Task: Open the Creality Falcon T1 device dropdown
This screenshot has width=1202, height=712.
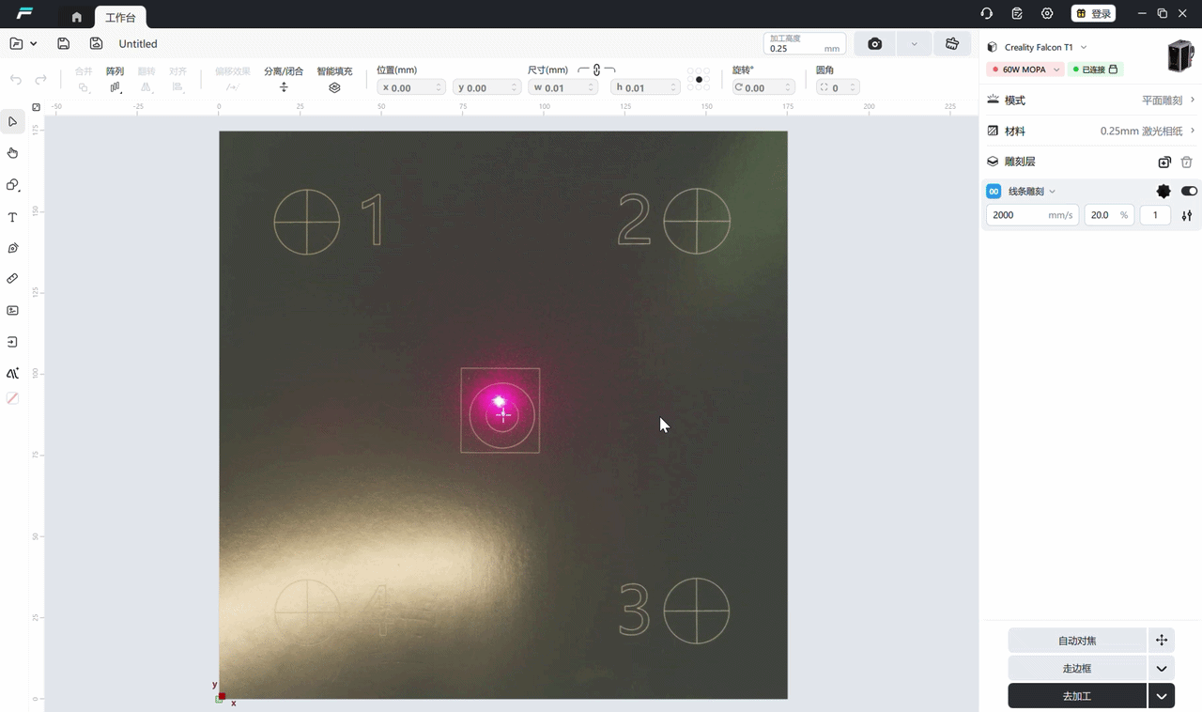Action: 1084,47
